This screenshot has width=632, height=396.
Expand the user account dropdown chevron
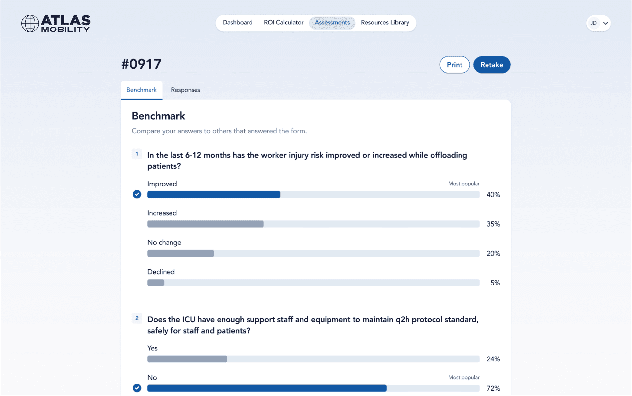click(605, 23)
